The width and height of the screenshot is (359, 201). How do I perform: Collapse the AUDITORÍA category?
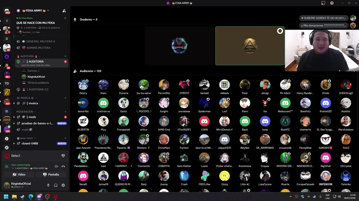click(29, 56)
